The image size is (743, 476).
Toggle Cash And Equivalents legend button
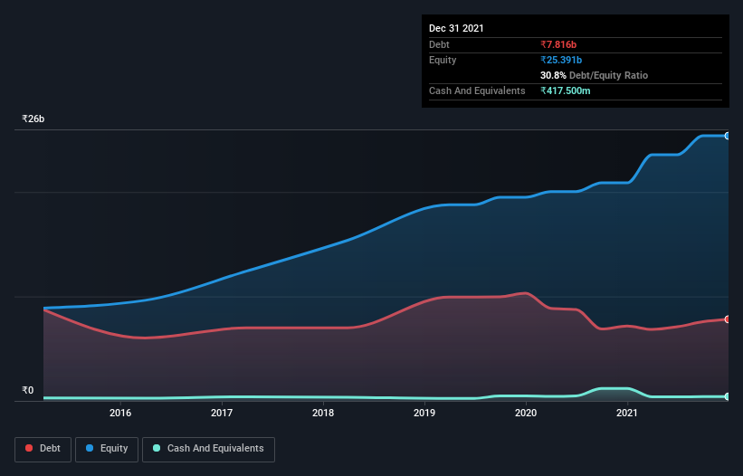pos(208,449)
